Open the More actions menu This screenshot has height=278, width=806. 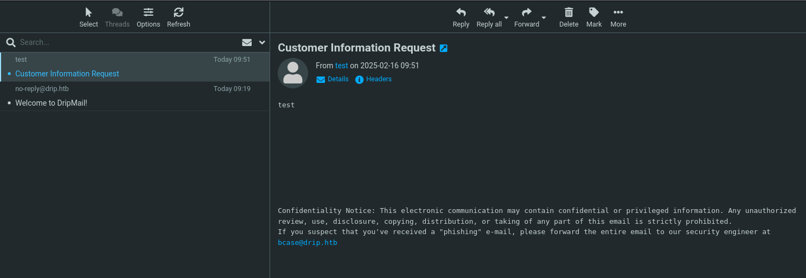coord(618,13)
